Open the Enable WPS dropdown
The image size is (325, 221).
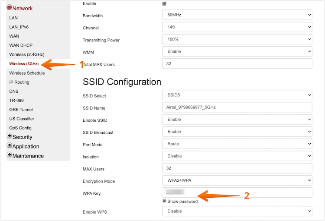[x=237, y=211]
